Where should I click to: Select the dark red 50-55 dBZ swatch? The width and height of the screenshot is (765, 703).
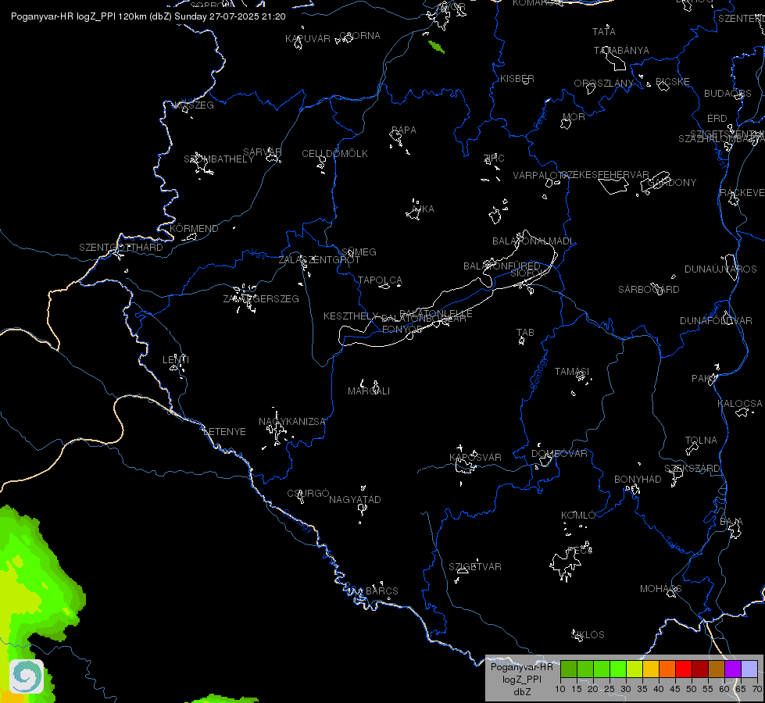700,669
